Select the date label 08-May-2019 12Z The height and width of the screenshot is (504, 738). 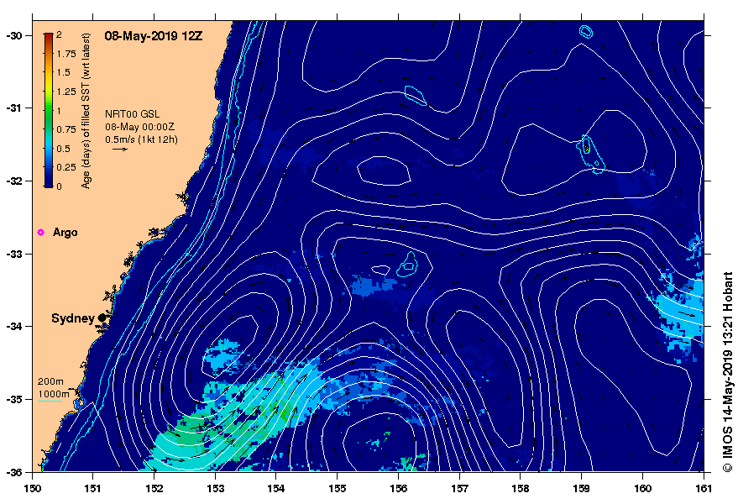click(x=154, y=36)
